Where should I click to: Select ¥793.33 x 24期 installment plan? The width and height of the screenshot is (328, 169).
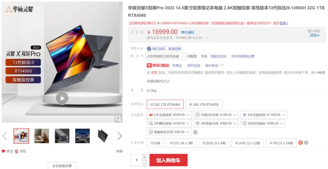(281, 143)
